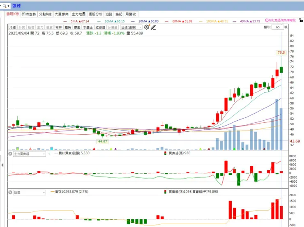Switch to the 即時走勢 tab
Viewport: 304px width, 227px height.
tap(29, 14)
